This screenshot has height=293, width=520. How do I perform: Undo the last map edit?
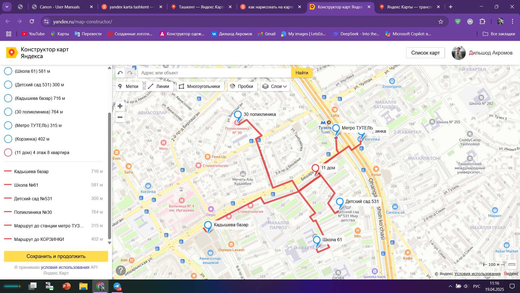[x=120, y=73]
